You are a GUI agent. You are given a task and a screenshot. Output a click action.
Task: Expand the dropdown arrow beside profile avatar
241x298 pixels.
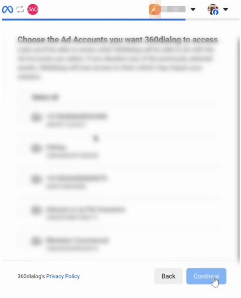(225, 9)
